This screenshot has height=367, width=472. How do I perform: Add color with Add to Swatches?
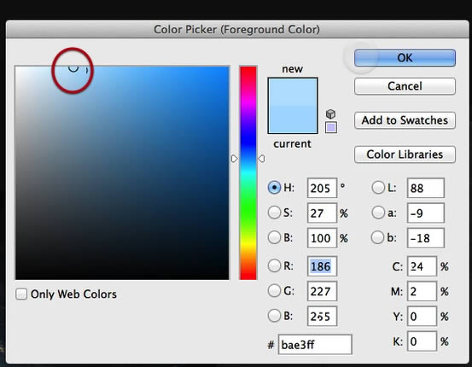[x=405, y=120]
